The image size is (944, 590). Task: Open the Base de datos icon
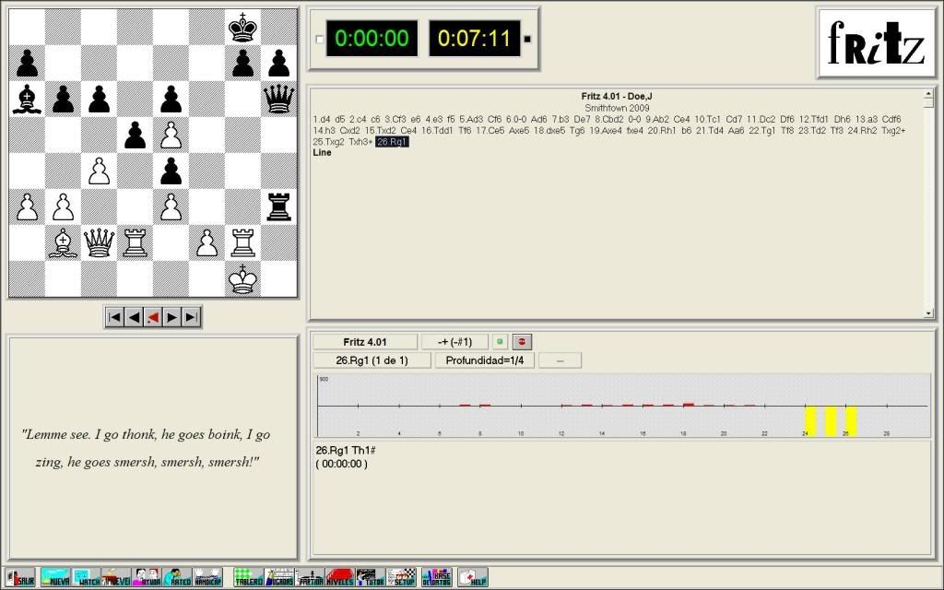436,577
